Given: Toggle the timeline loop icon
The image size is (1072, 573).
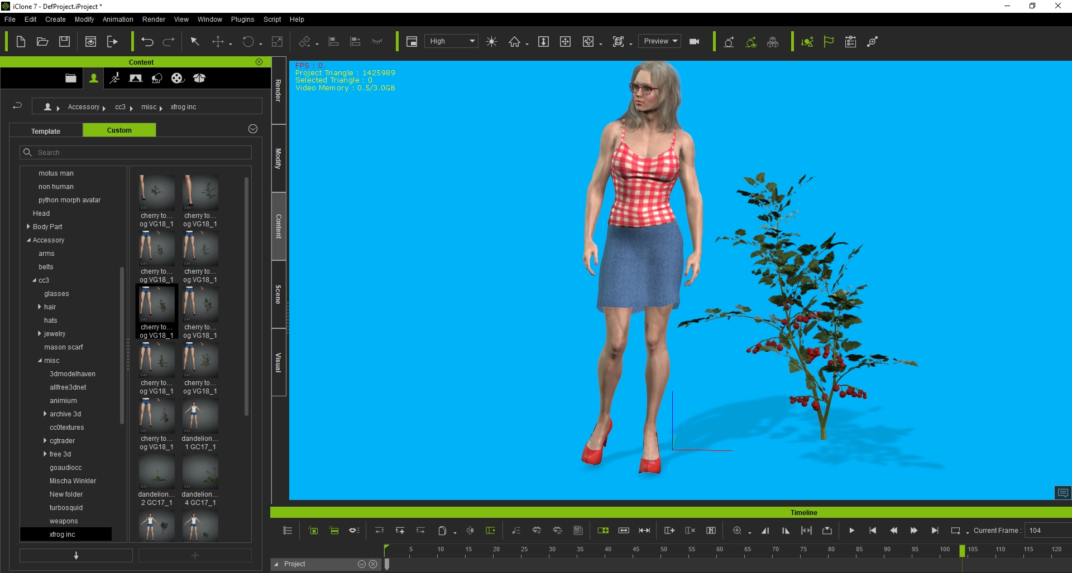Looking at the screenshot, I should tap(955, 531).
